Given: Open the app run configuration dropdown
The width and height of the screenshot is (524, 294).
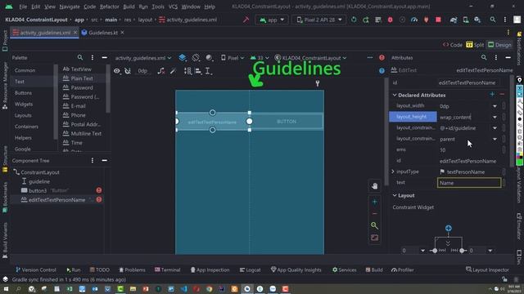Looking at the screenshot, I should (x=272, y=20).
